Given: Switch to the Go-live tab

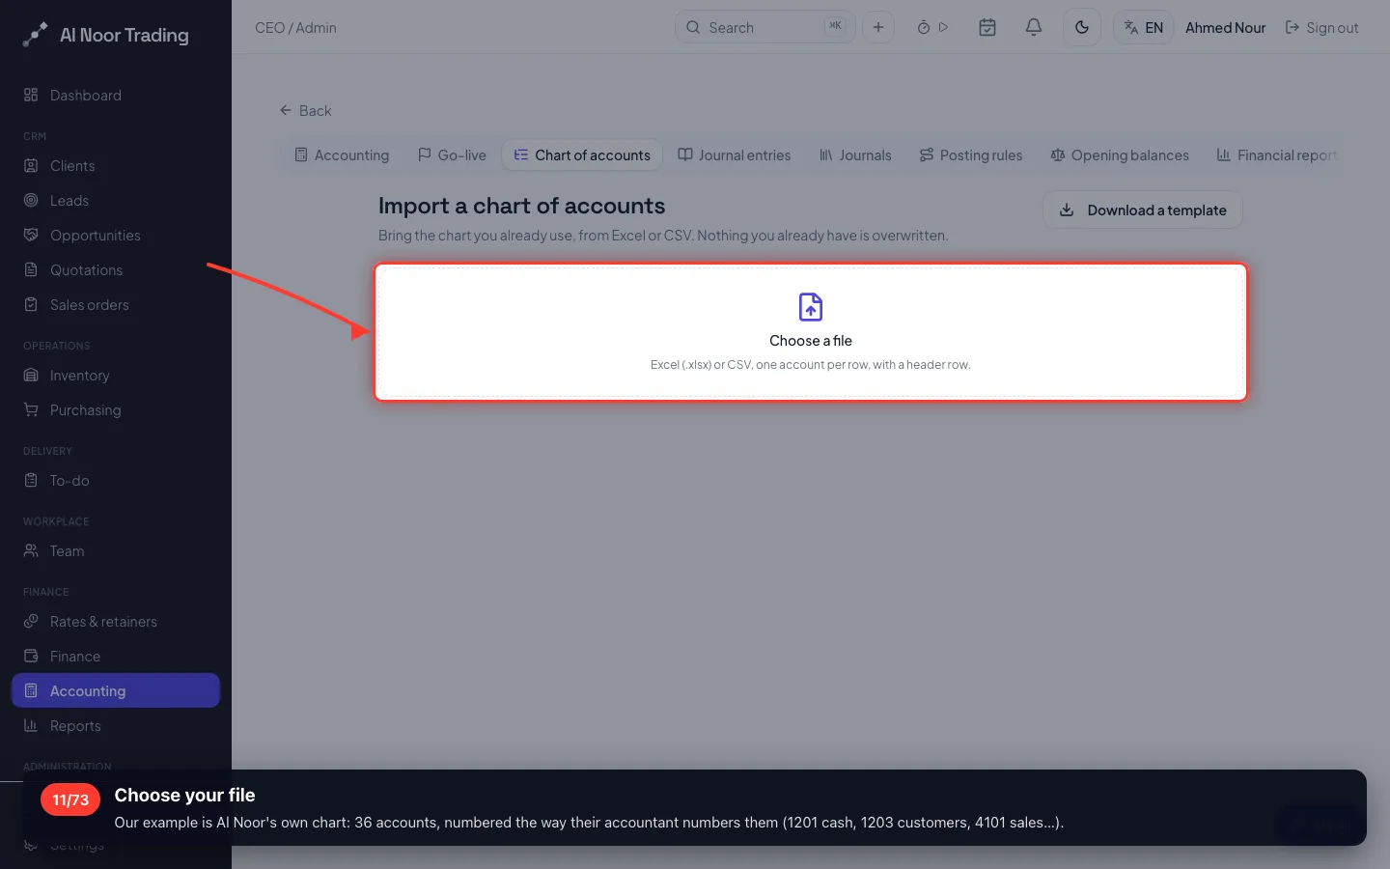Looking at the screenshot, I should pyautogui.click(x=452, y=155).
